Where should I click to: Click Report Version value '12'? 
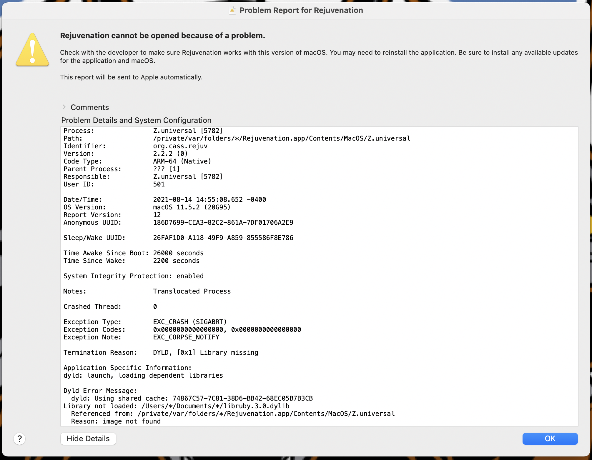[157, 215]
